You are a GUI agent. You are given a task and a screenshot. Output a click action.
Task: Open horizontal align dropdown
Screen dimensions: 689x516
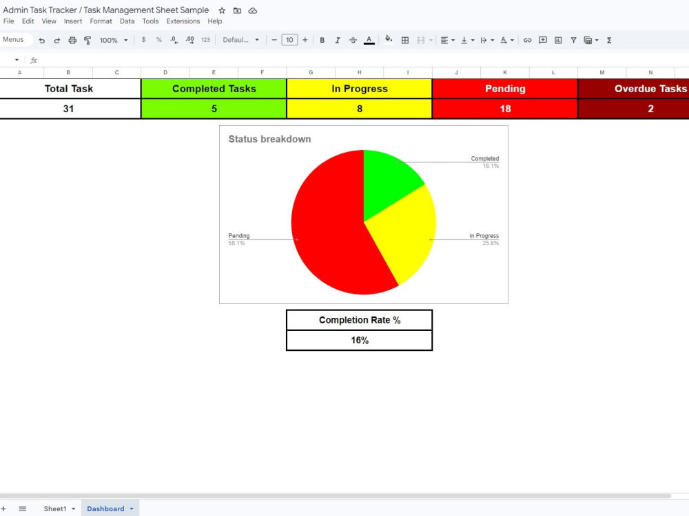pyautogui.click(x=447, y=41)
